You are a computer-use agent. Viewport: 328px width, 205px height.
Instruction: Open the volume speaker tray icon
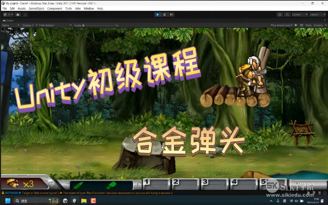[297, 201]
